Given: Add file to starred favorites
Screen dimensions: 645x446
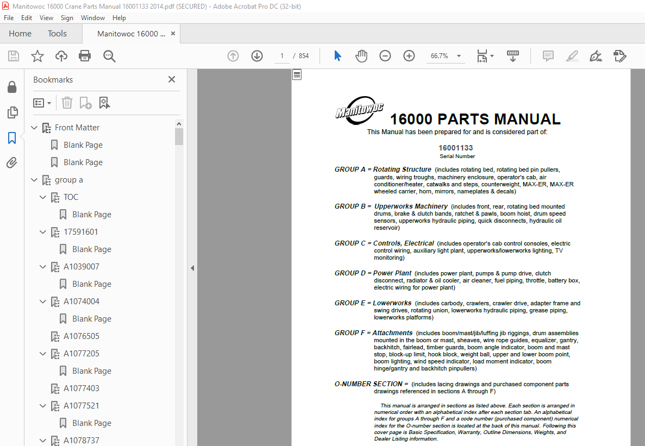Looking at the screenshot, I should [x=37, y=56].
